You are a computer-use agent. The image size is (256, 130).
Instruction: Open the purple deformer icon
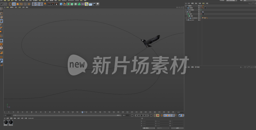[x=87, y=4]
